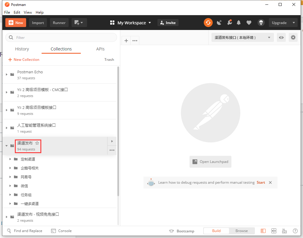Click New Collection link
Image resolution: width=303 pixels, height=238 pixels.
point(24,60)
